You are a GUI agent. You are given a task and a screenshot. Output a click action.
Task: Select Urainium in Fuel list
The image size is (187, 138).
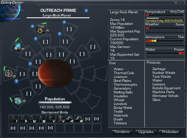click(121, 77)
